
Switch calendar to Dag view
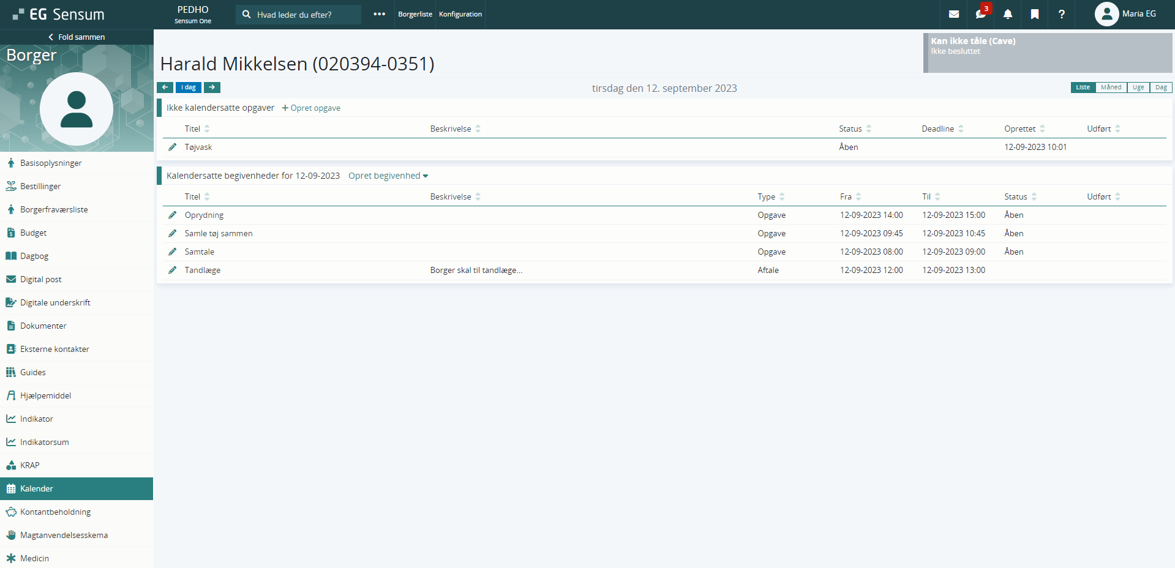coord(1160,88)
